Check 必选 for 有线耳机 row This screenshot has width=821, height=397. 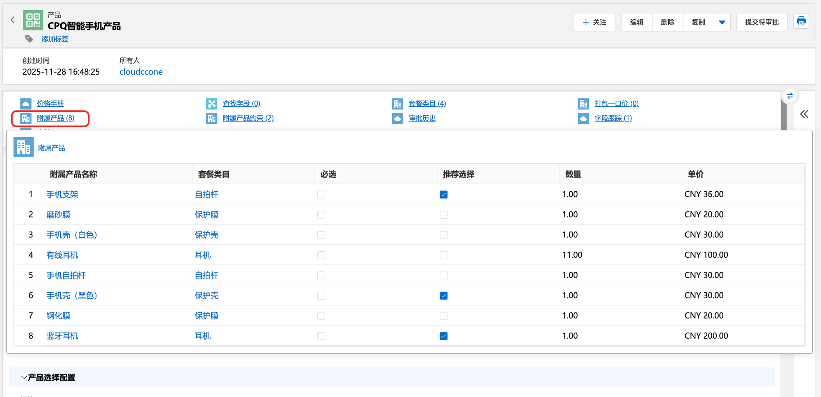pyautogui.click(x=321, y=255)
